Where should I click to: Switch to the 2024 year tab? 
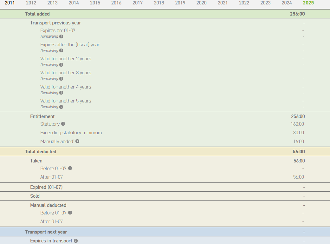(x=287, y=3)
